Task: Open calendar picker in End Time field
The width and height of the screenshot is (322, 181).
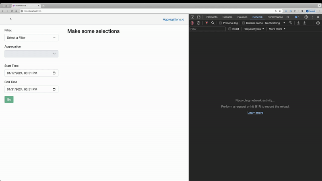Action: [x=54, y=89]
